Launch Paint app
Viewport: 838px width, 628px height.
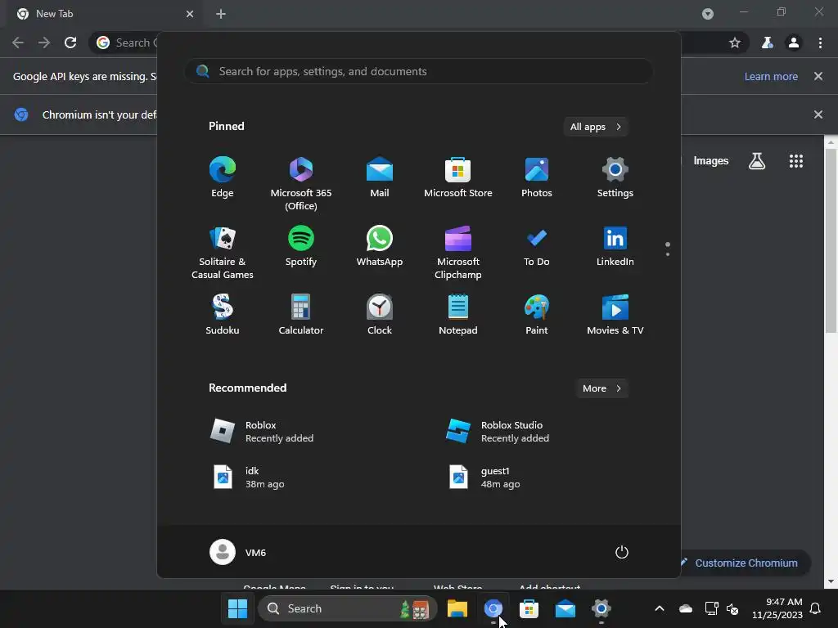[x=537, y=315]
